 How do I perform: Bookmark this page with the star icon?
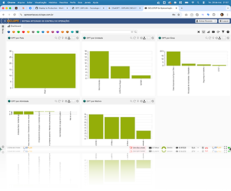[x=179, y=15]
